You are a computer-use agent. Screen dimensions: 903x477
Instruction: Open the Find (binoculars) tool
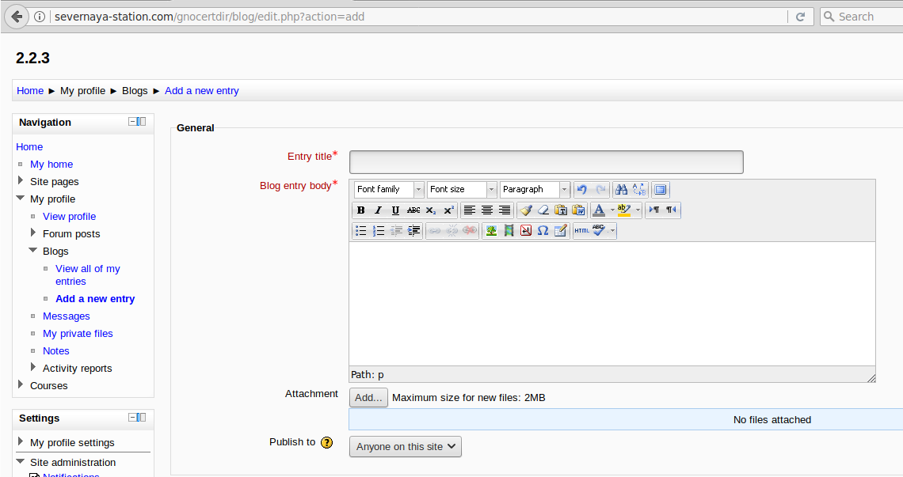click(x=622, y=190)
